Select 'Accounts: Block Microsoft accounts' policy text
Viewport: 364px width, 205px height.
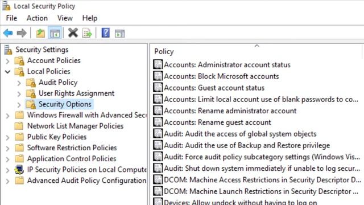[x=221, y=76]
